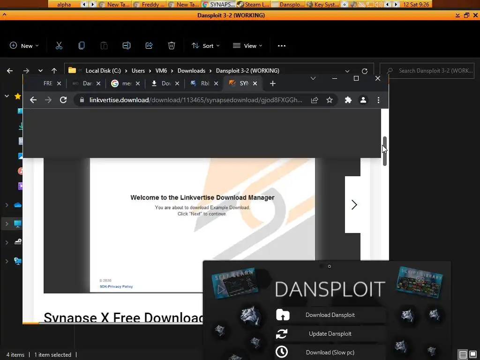Switch to the FRE browser tab

48,83
